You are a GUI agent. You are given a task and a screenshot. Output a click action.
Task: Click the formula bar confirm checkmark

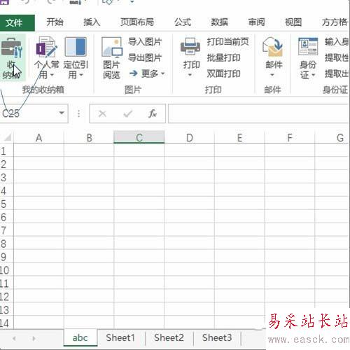pos(128,114)
